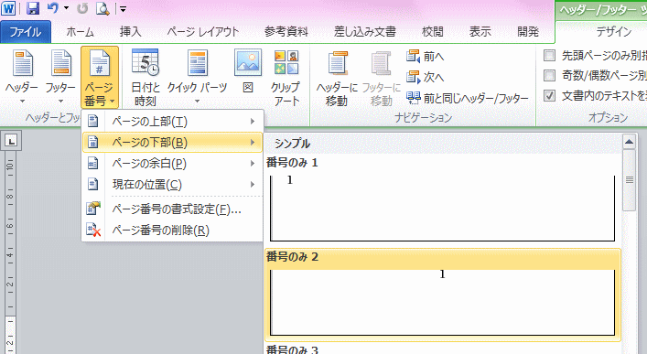
Task: Switch to the 表示 tab
Action: pyautogui.click(x=480, y=32)
